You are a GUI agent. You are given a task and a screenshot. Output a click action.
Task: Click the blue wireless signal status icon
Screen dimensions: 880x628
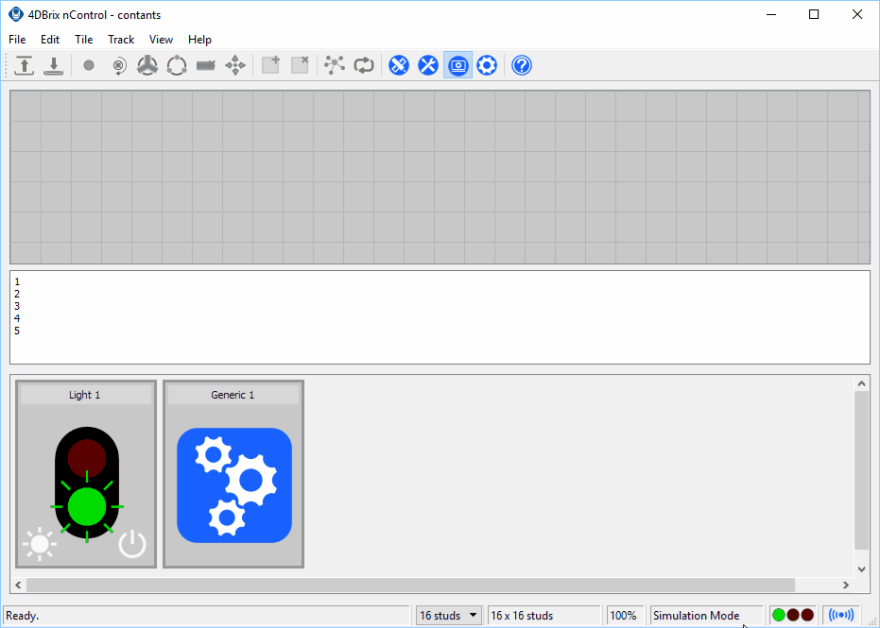(x=840, y=615)
